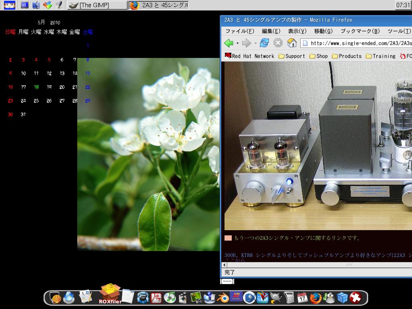The height and width of the screenshot is (309, 412).
Task: Click the red cross icon in dock
Action: pyautogui.click(x=355, y=298)
